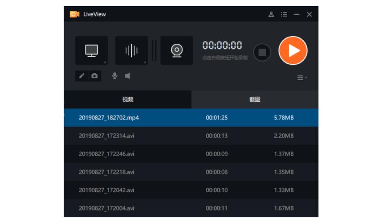This screenshot has width=382, height=223.
Task: Stop recording with the square stop button
Action: point(262,52)
